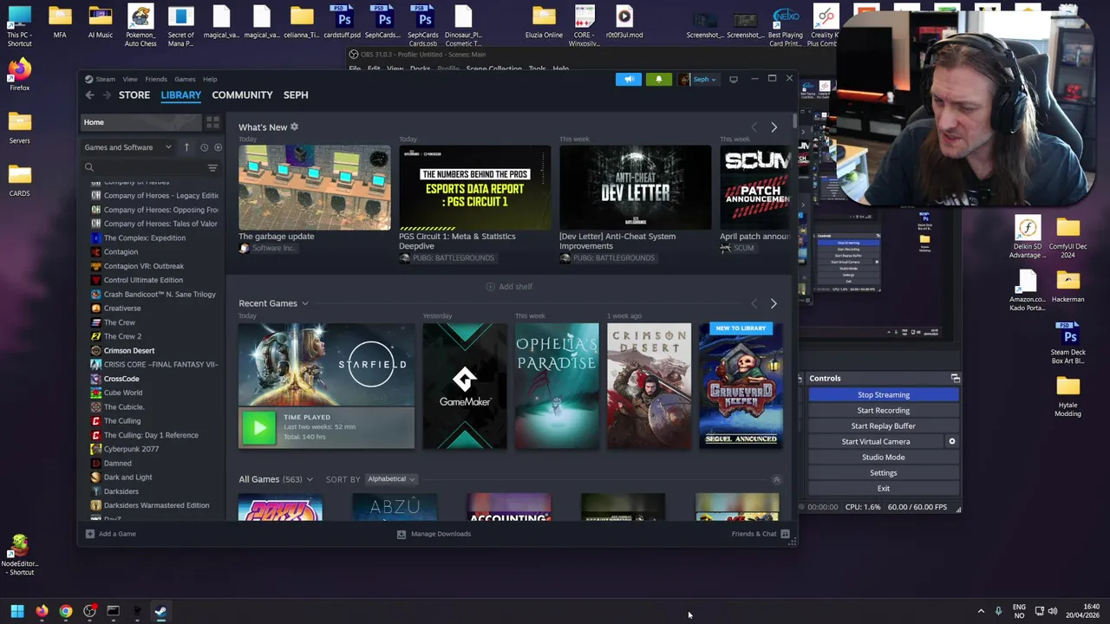Select Darksiders Warmastered Edition in list
Image resolution: width=1110 pixels, height=624 pixels.
tap(156, 505)
